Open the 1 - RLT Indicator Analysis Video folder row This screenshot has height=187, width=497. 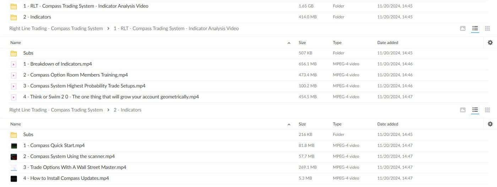[86, 6]
